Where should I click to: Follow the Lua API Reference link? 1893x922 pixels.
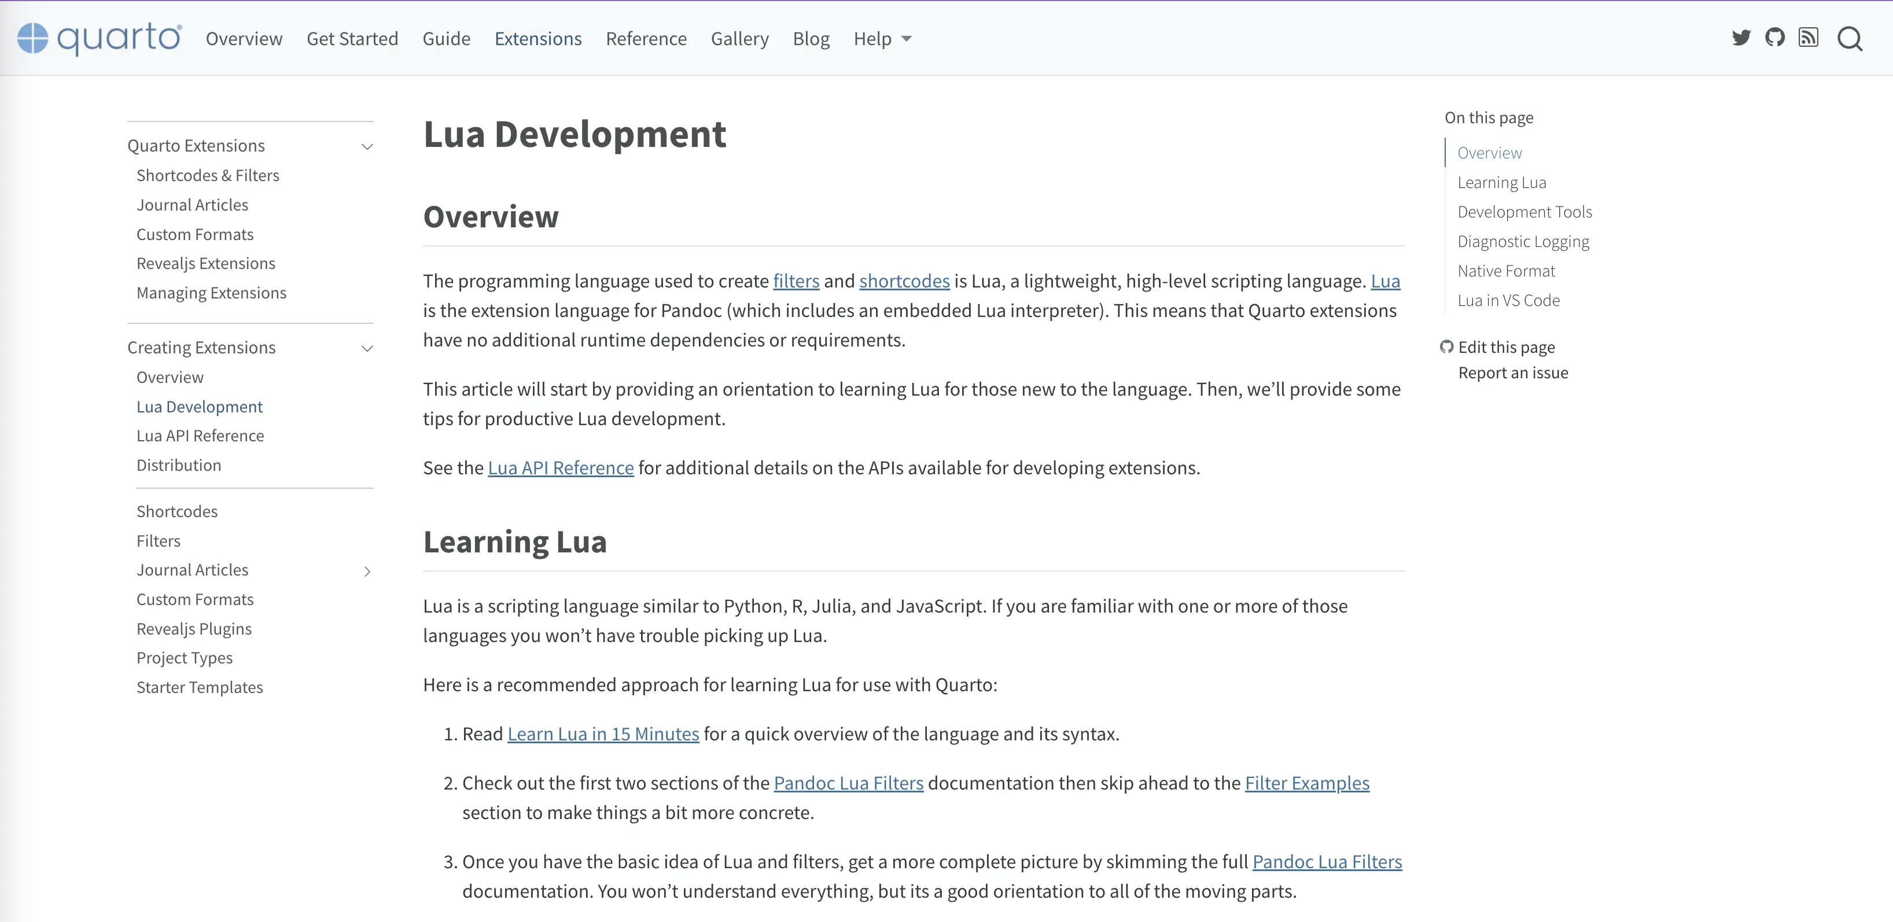[x=561, y=467]
